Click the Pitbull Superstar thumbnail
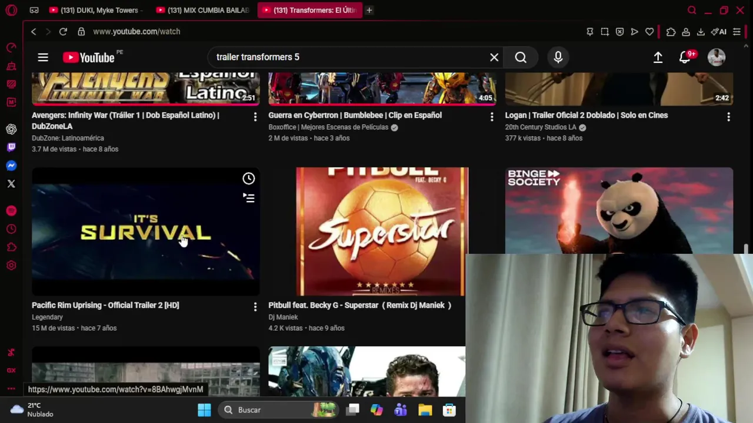The width and height of the screenshot is (753, 423). (382, 231)
